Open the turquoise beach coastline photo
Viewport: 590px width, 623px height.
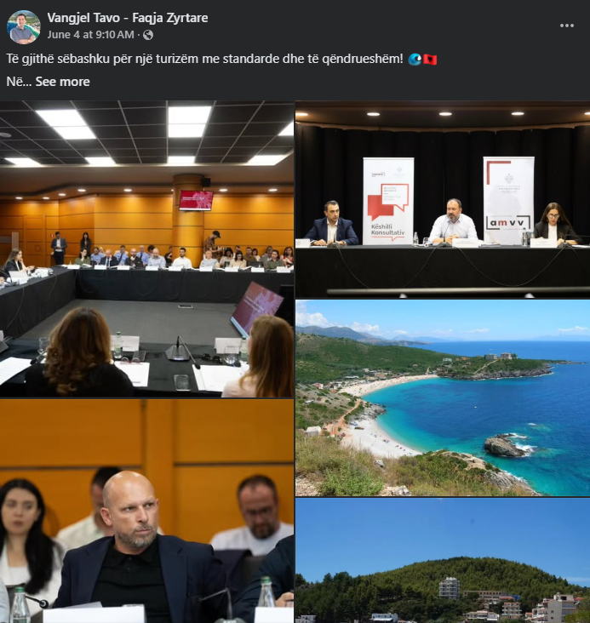coord(443,398)
